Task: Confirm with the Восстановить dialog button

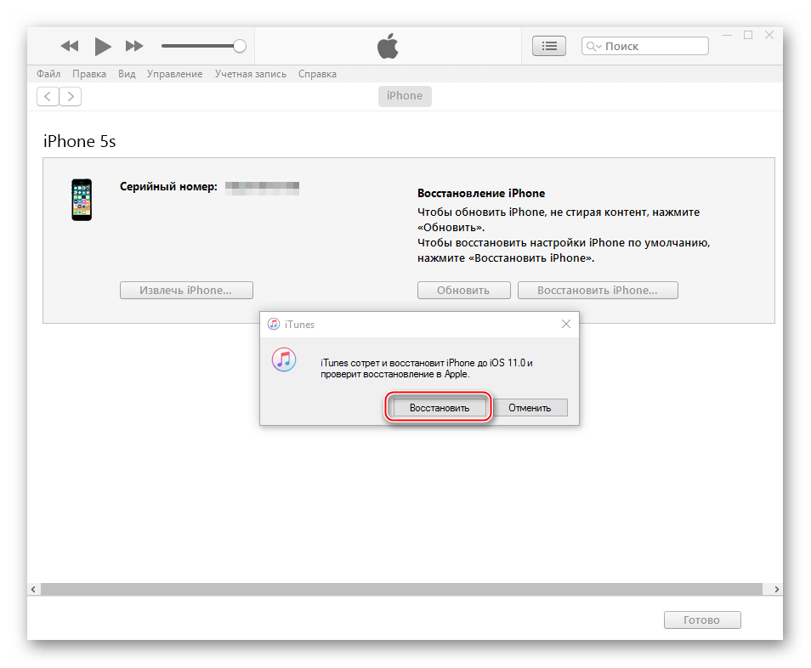Action: [x=439, y=408]
